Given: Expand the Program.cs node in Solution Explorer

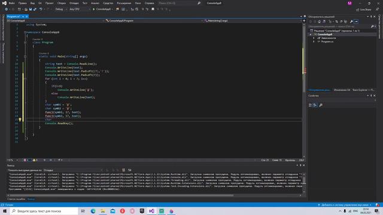Looking at the screenshot, I should pyautogui.click(x=314, y=42).
